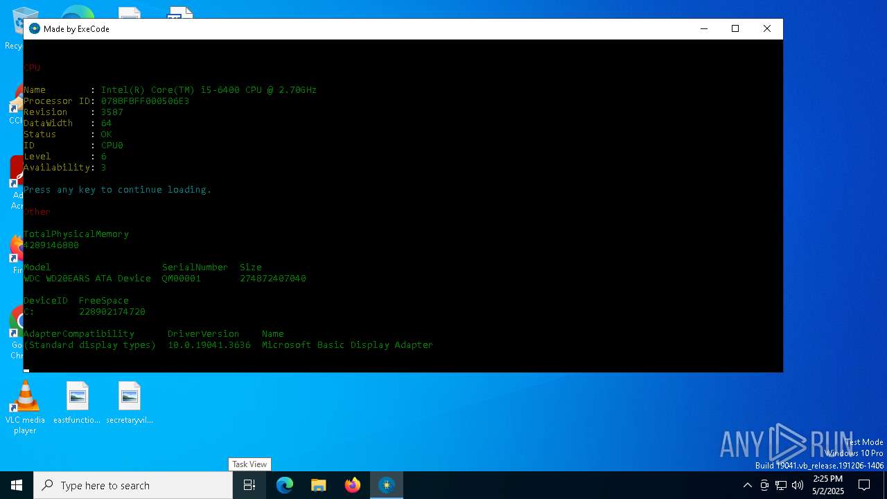This screenshot has height=499, width=887.
Task: Open the taskbar clock and date
Action: (828, 485)
